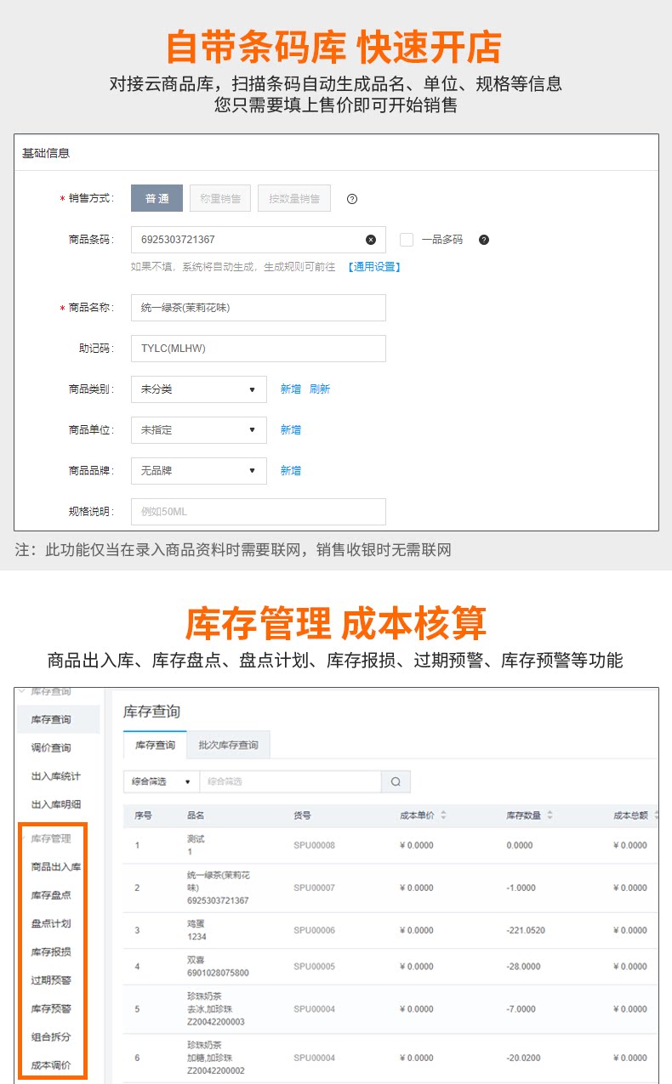Open 组合拆分 in the sidebar

coord(51,1037)
